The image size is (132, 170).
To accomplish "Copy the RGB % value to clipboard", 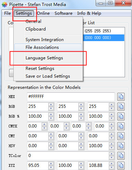I will tap(121, 116).
